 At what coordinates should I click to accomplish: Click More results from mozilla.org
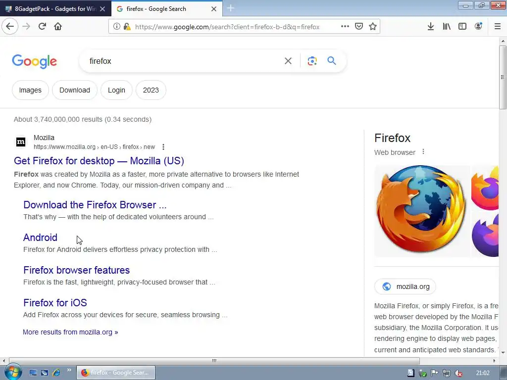70,332
